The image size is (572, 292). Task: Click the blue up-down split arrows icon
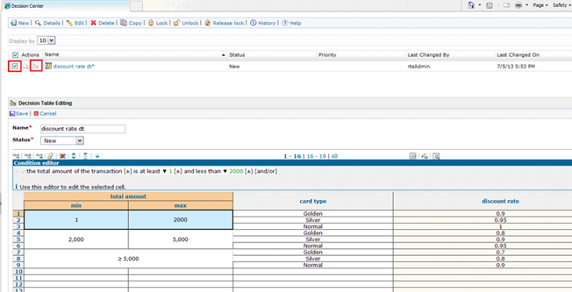click(x=74, y=156)
